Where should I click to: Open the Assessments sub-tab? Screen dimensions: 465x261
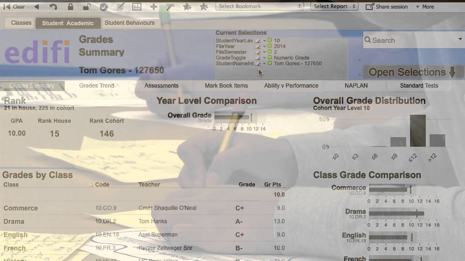[x=161, y=86]
